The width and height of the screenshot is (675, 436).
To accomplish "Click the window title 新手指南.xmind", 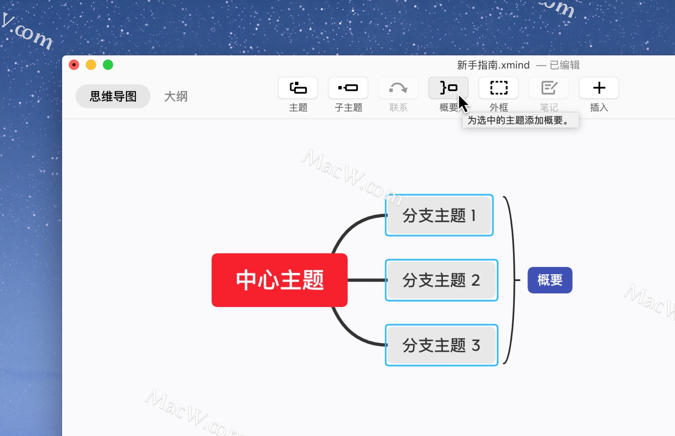I will (x=493, y=65).
